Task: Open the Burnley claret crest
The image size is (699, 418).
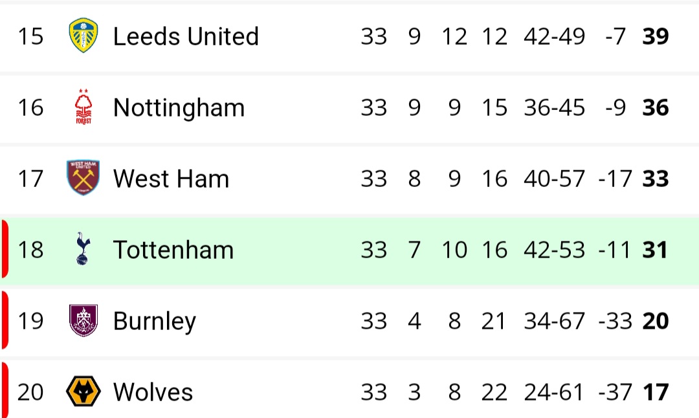Action: pyautogui.click(x=83, y=320)
